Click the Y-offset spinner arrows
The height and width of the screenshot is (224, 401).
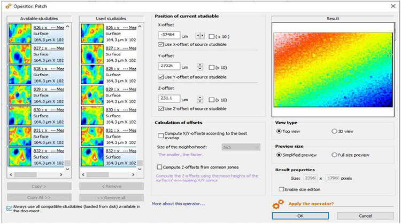coord(200,67)
